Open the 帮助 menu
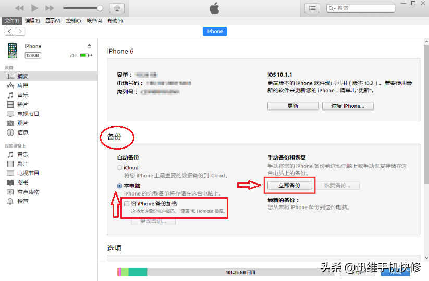This screenshot has width=429, height=281. pos(115,21)
